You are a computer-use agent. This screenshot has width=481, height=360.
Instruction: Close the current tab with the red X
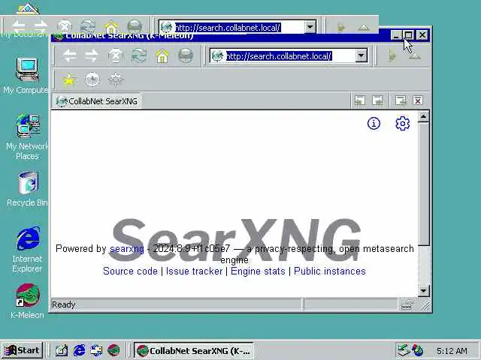coord(418,100)
